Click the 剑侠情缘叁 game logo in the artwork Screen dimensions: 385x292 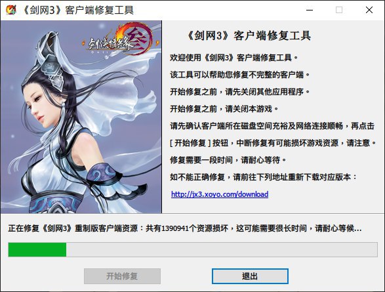click(120, 40)
